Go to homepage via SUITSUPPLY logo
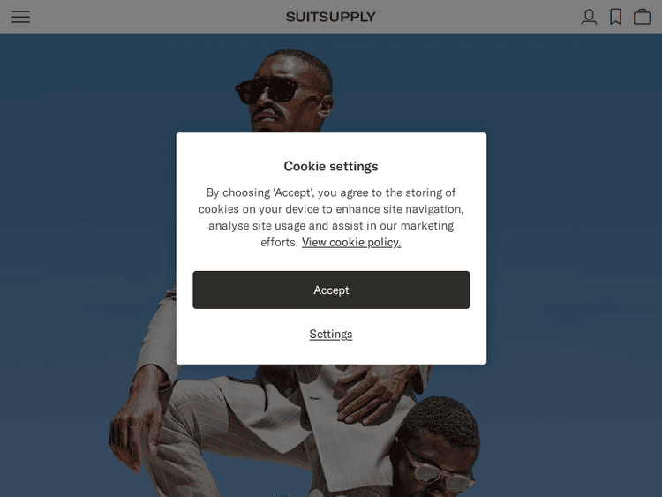The width and height of the screenshot is (662, 497). pyautogui.click(x=331, y=17)
